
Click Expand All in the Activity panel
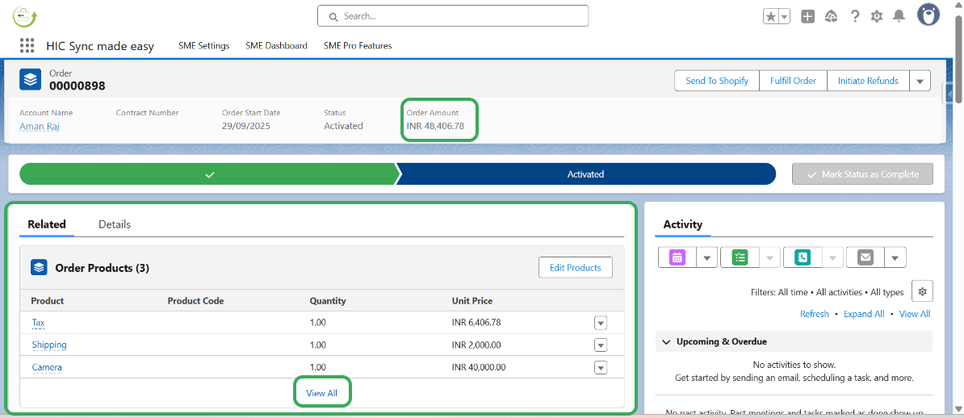point(864,313)
